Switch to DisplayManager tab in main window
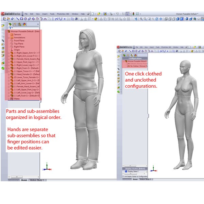Screen dimensions: 204x204 [x=24, y=24]
